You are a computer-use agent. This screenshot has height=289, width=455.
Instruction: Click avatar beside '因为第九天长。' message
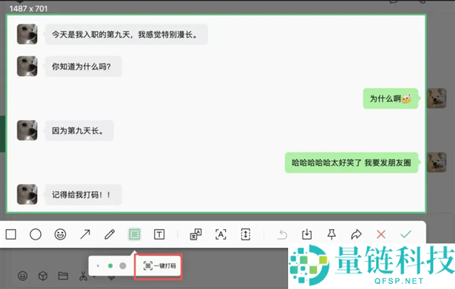(27, 130)
